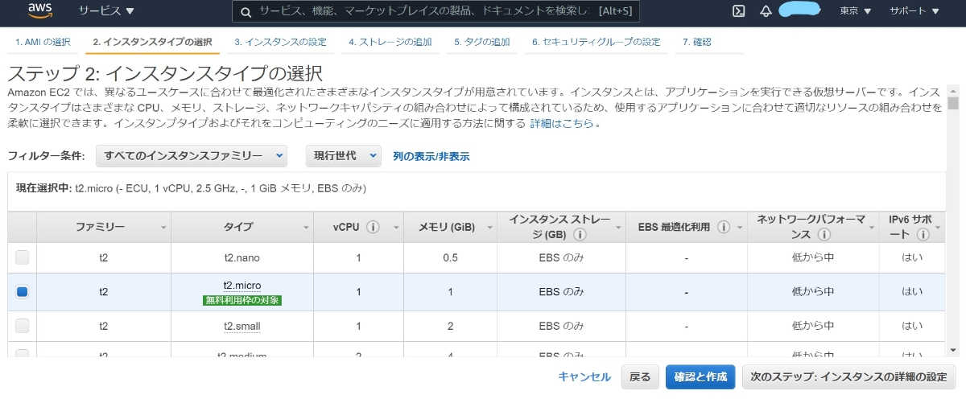Select step 2. インスタンスタイプの選択 tab
The image size is (966, 403).
152,42
